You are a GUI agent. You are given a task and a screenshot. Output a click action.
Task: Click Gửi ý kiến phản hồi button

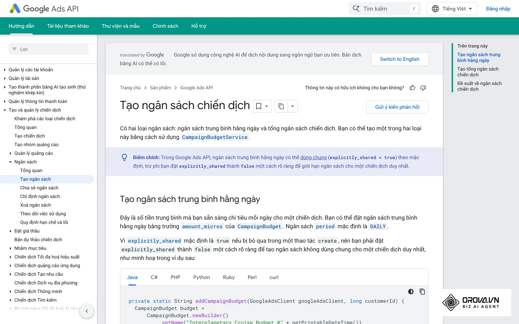coord(397,107)
